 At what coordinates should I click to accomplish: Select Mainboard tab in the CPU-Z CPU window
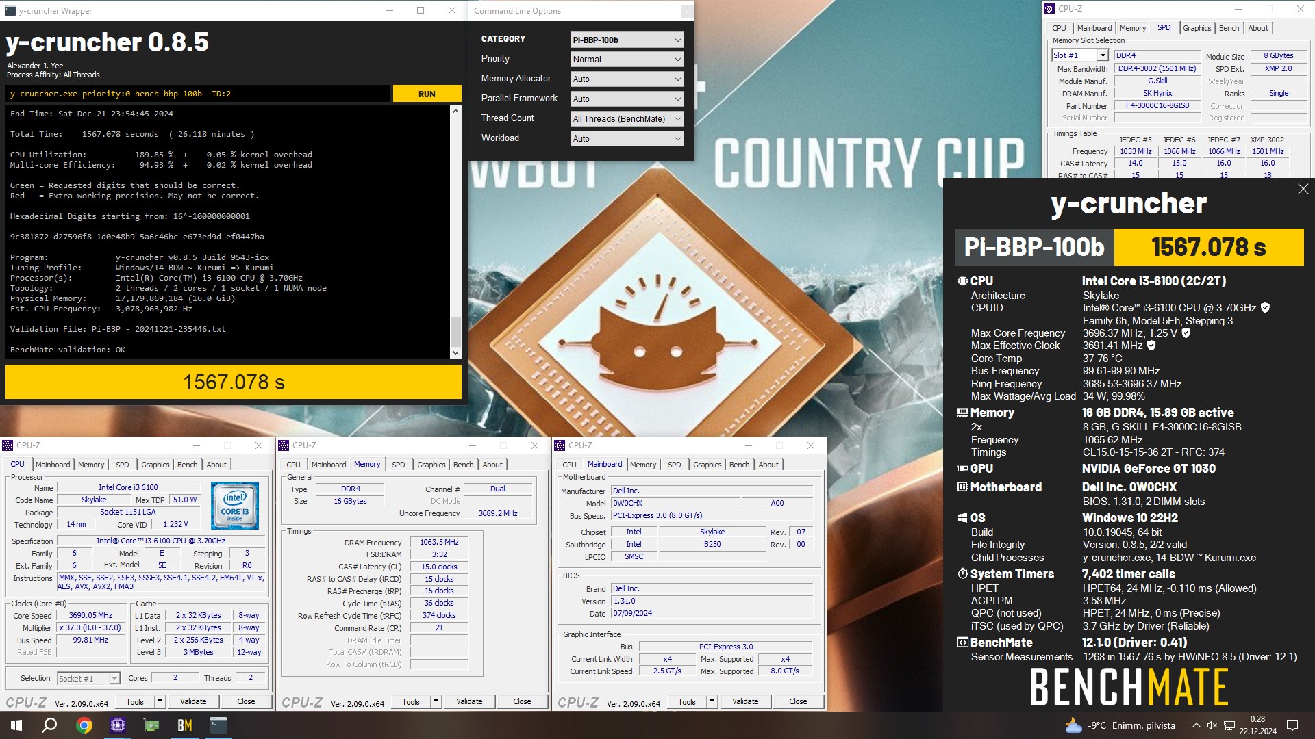[53, 465]
